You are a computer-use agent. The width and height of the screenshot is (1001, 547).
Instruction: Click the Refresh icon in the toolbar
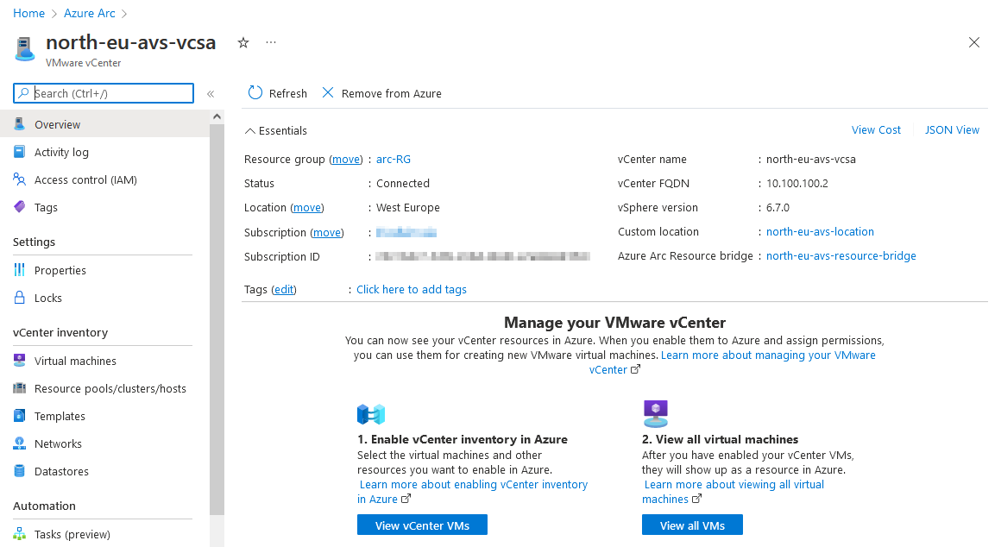pos(255,92)
